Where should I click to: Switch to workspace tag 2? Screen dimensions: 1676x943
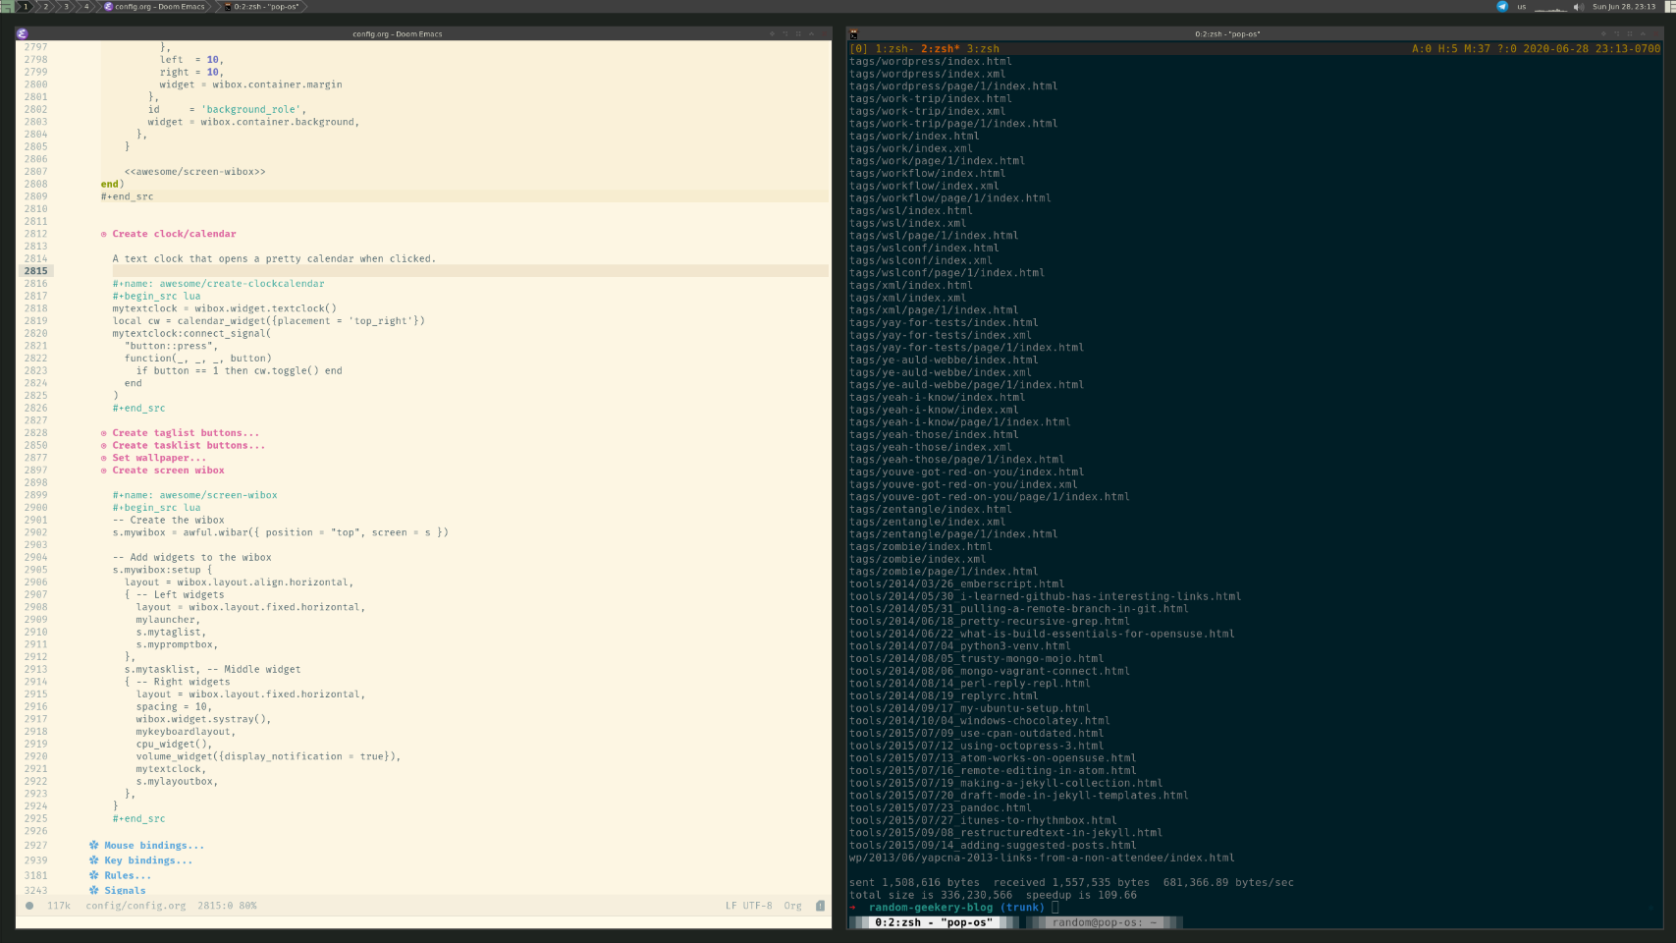[45, 6]
